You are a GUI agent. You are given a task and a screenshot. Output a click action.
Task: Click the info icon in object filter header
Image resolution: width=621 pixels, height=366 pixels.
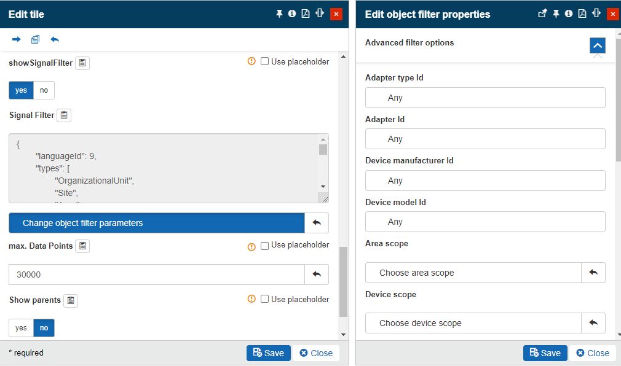click(x=569, y=14)
